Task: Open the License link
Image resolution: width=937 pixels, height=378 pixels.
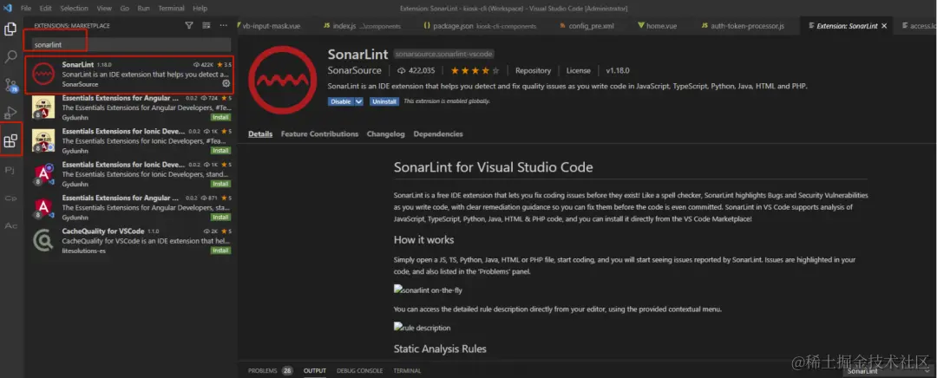Action: point(579,70)
